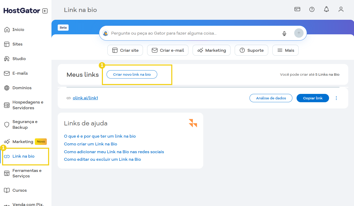
Task: Click Criar novo link na bio
Action: click(x=132, y=74)
